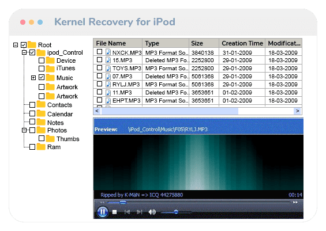This screenshot has width=326, height=231.
Task: Collapse the Root tree node
Action: (16, 45)
